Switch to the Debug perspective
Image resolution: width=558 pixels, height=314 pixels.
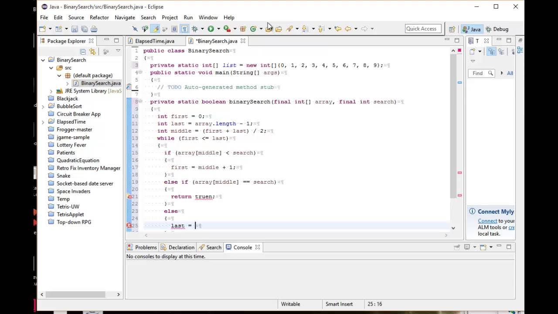point(497,29)
